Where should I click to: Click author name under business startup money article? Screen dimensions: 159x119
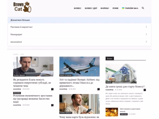(109, 90)
